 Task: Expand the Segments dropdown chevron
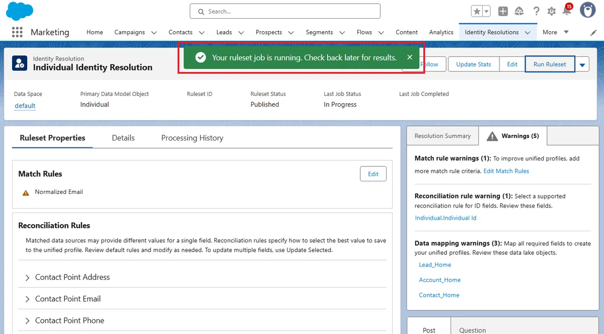(342, 33)
